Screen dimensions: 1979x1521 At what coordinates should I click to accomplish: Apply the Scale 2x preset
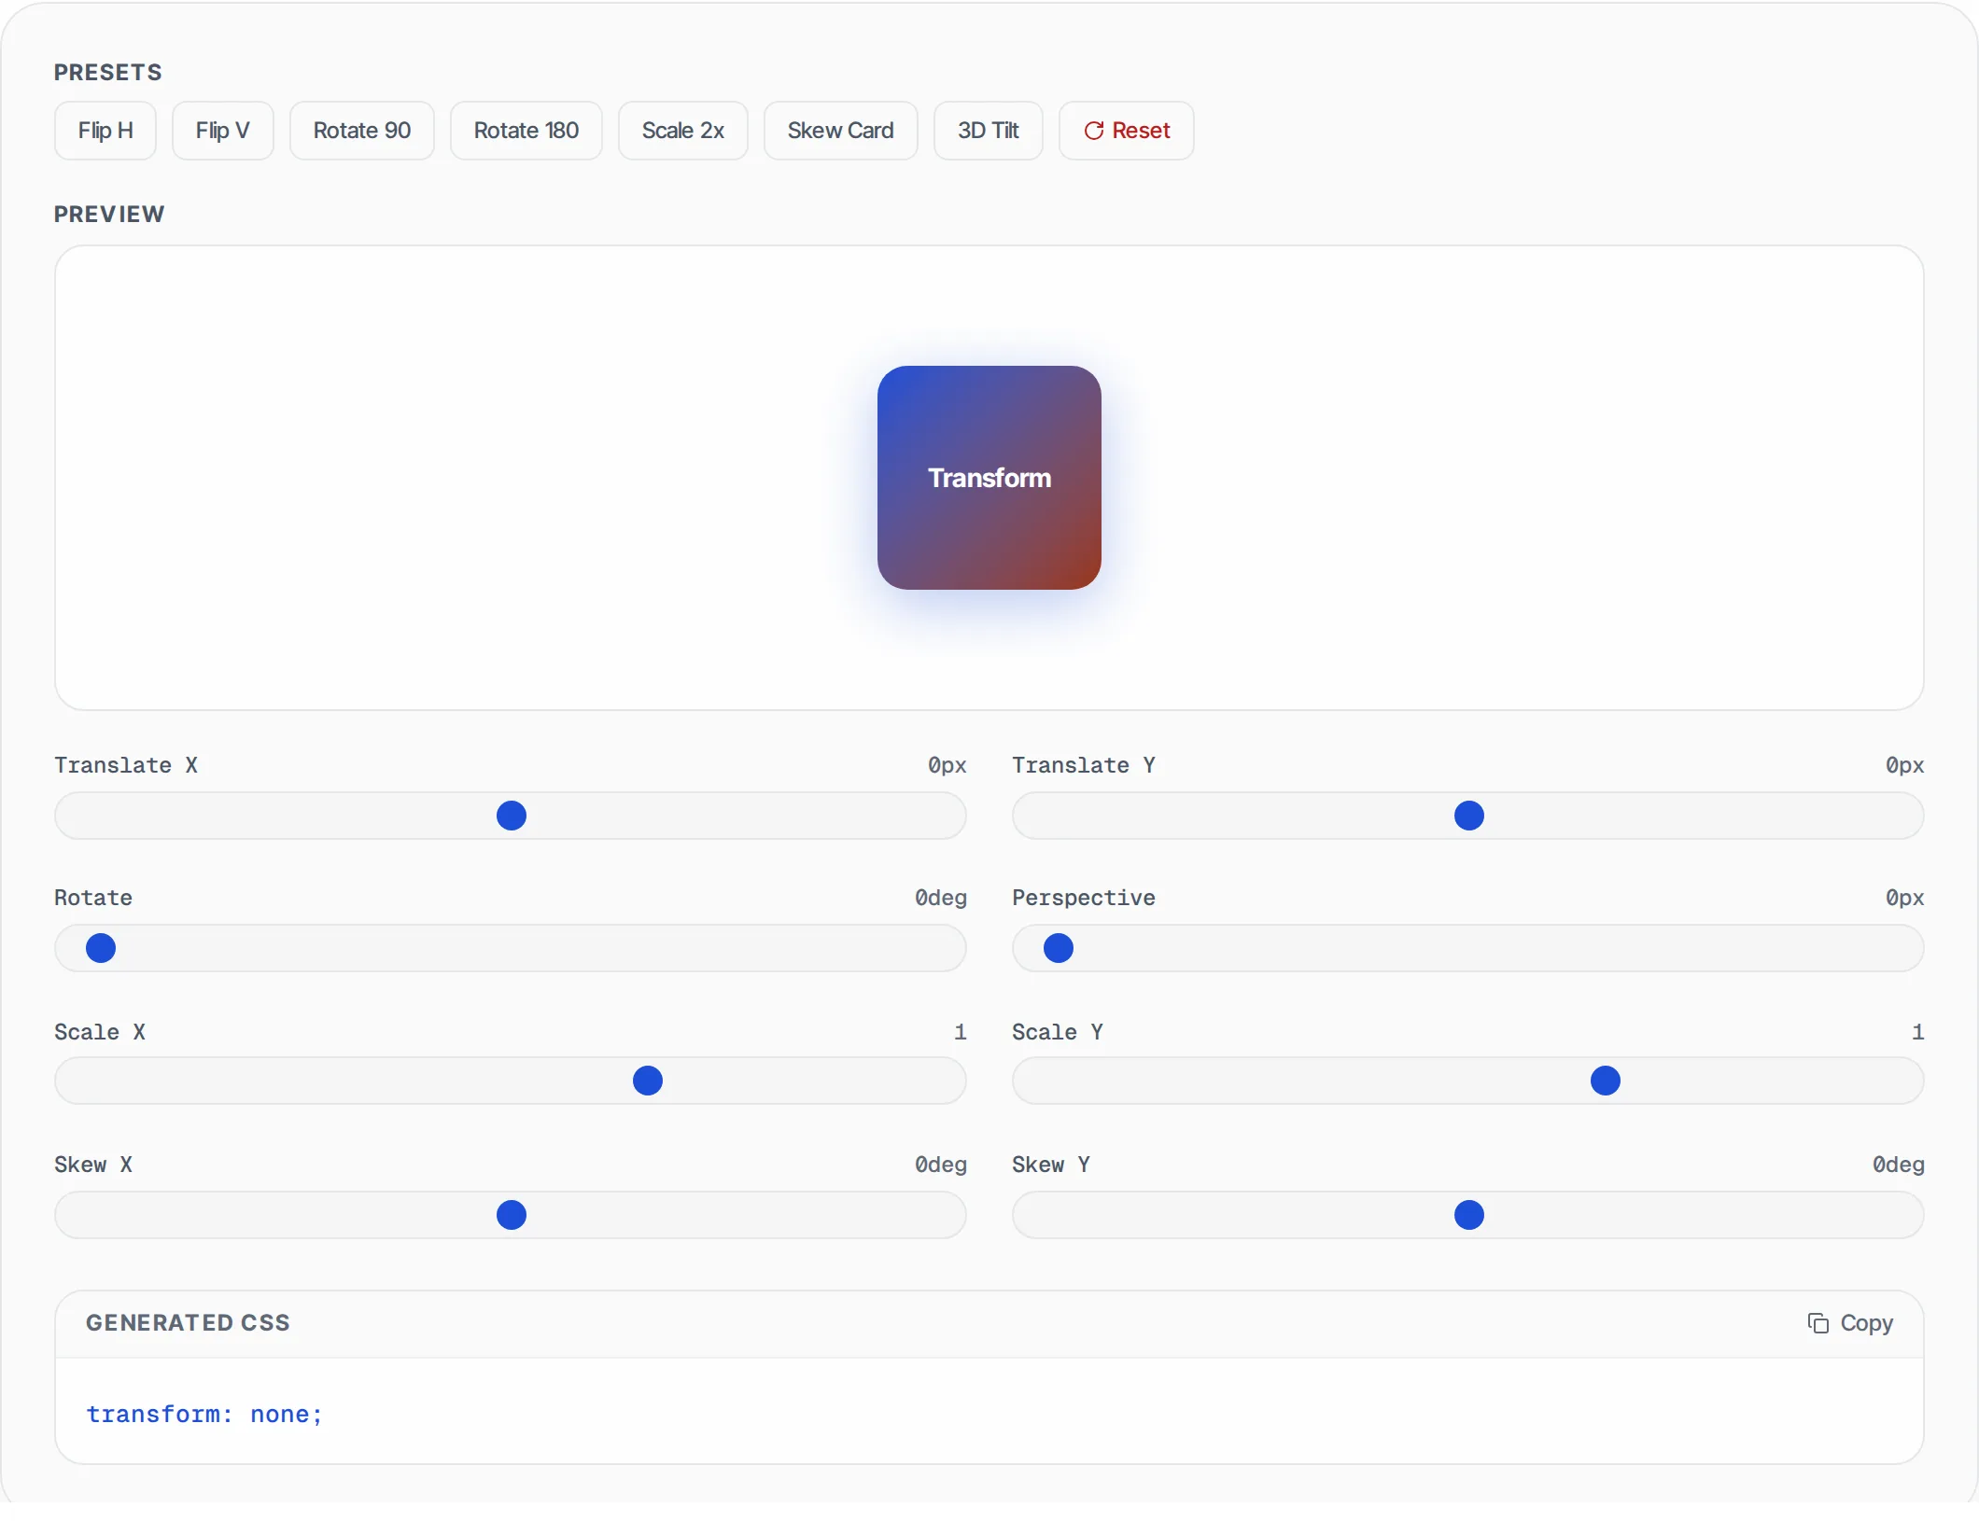[683, 131]
